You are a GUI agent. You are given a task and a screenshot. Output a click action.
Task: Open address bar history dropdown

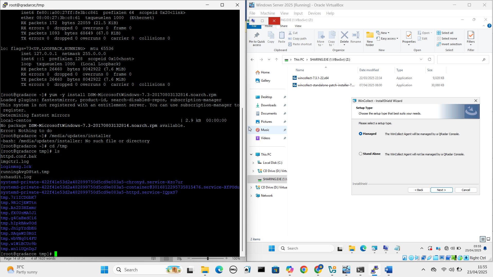(421, 60)
